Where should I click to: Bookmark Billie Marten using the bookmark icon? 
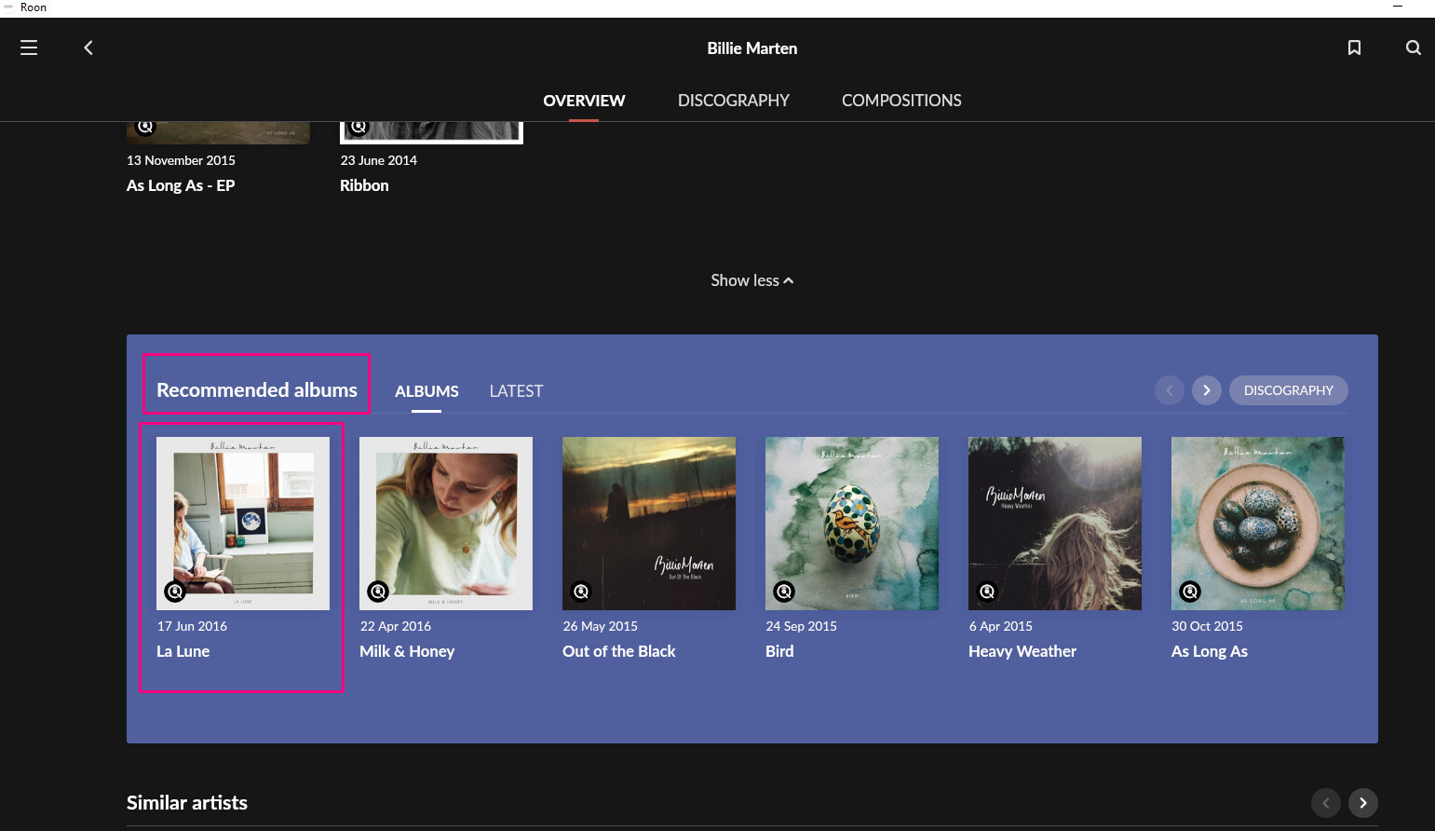(x=1354, y=48)
